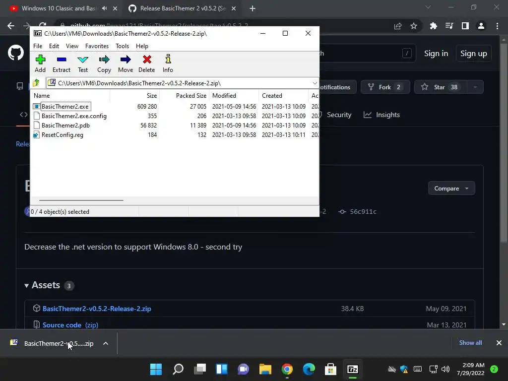This screenshot has width=508, height=381.
Task: Fork the repository
Action: (x=385, y=87)
